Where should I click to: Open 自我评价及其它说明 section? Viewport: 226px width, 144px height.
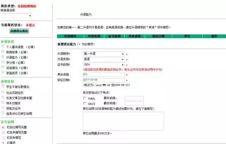tap(19, 114)
